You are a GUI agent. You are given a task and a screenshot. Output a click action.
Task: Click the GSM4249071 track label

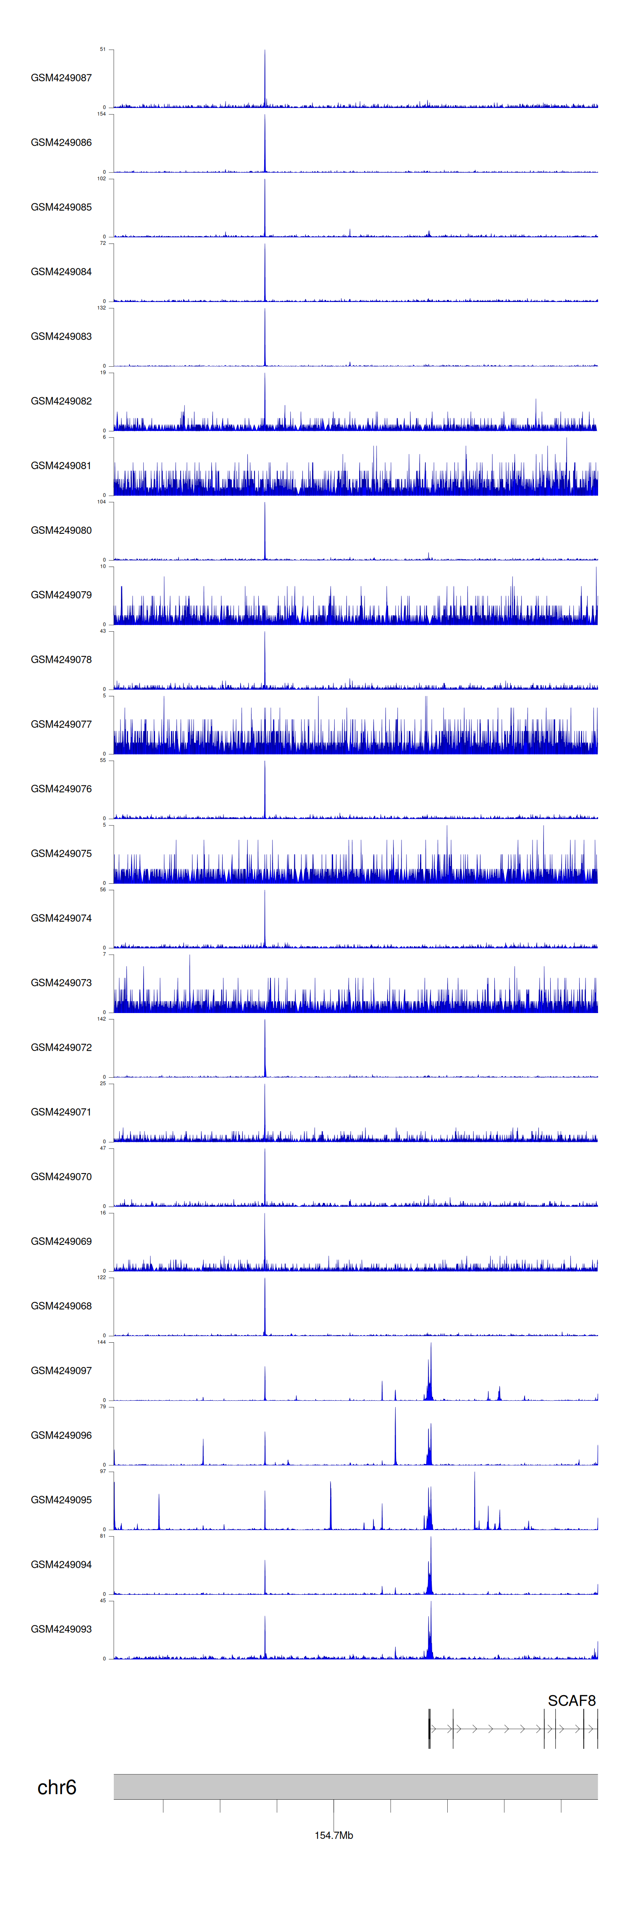point(61,1111)
